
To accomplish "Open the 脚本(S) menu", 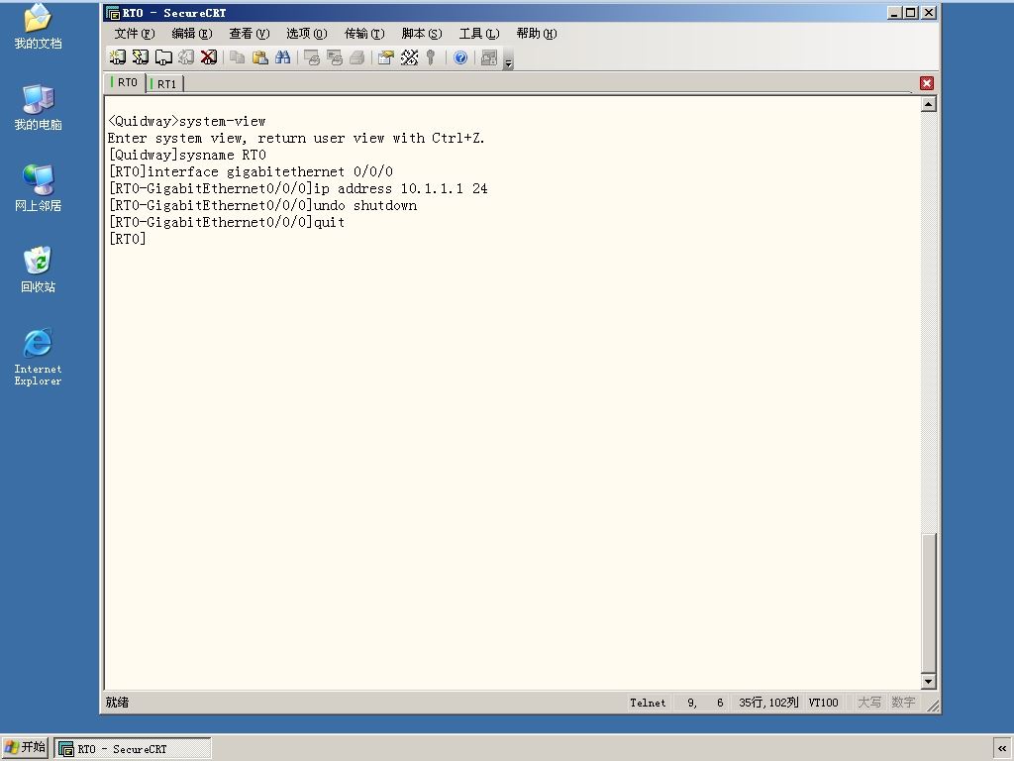I will tap(422, 33).
